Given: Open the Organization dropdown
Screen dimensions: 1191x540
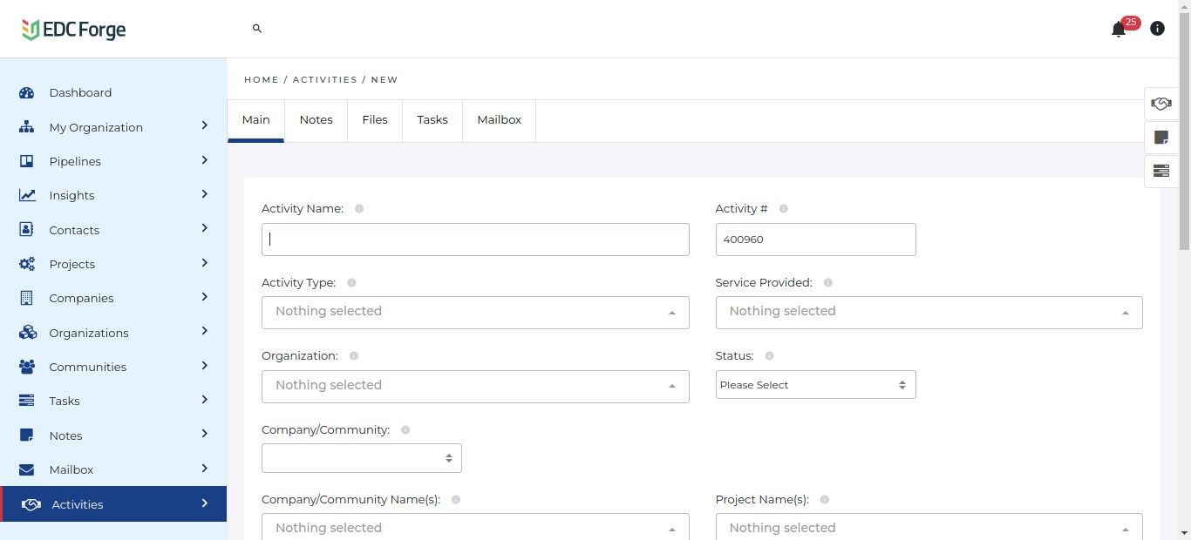Looking at the screenshot, I should pyautogui.click(x=475, y=387).
